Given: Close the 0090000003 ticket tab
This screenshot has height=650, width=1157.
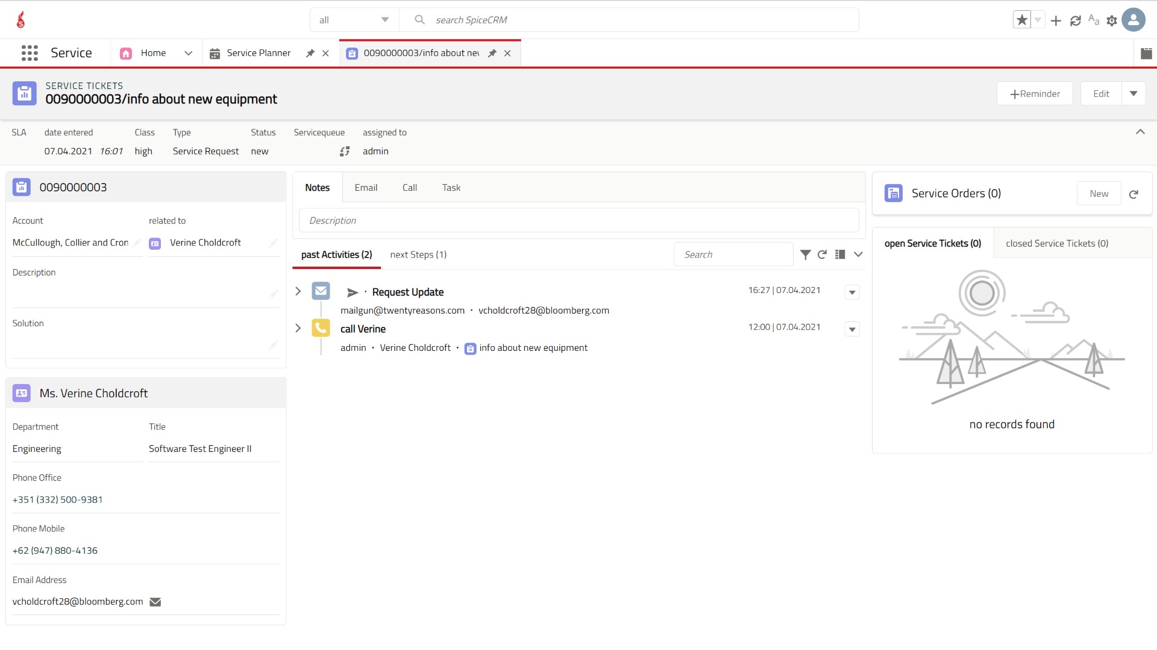Looking at the screenshot, I should tap(507, 53).
